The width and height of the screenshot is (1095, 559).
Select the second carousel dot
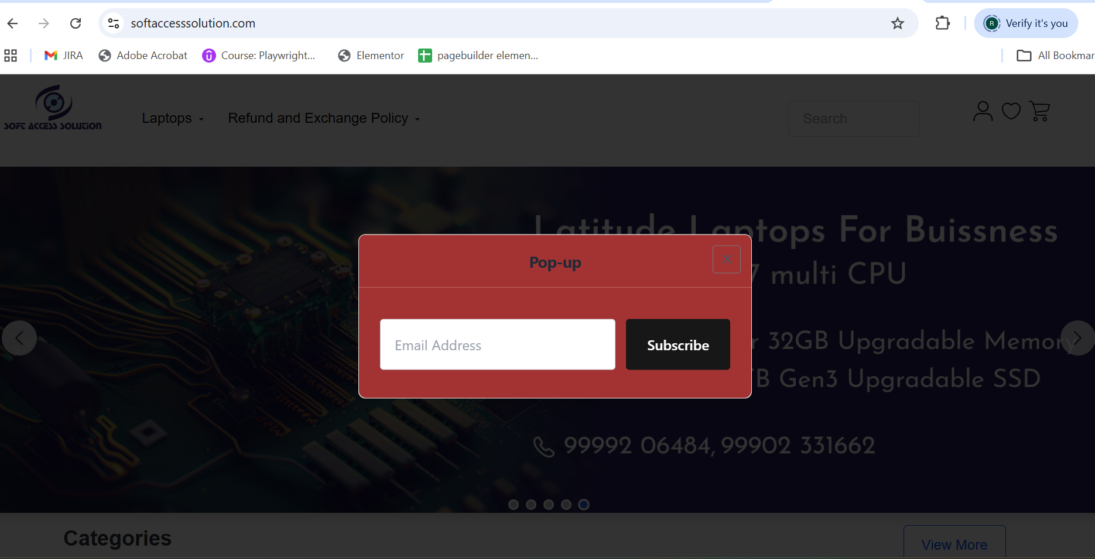pos(531,505)
